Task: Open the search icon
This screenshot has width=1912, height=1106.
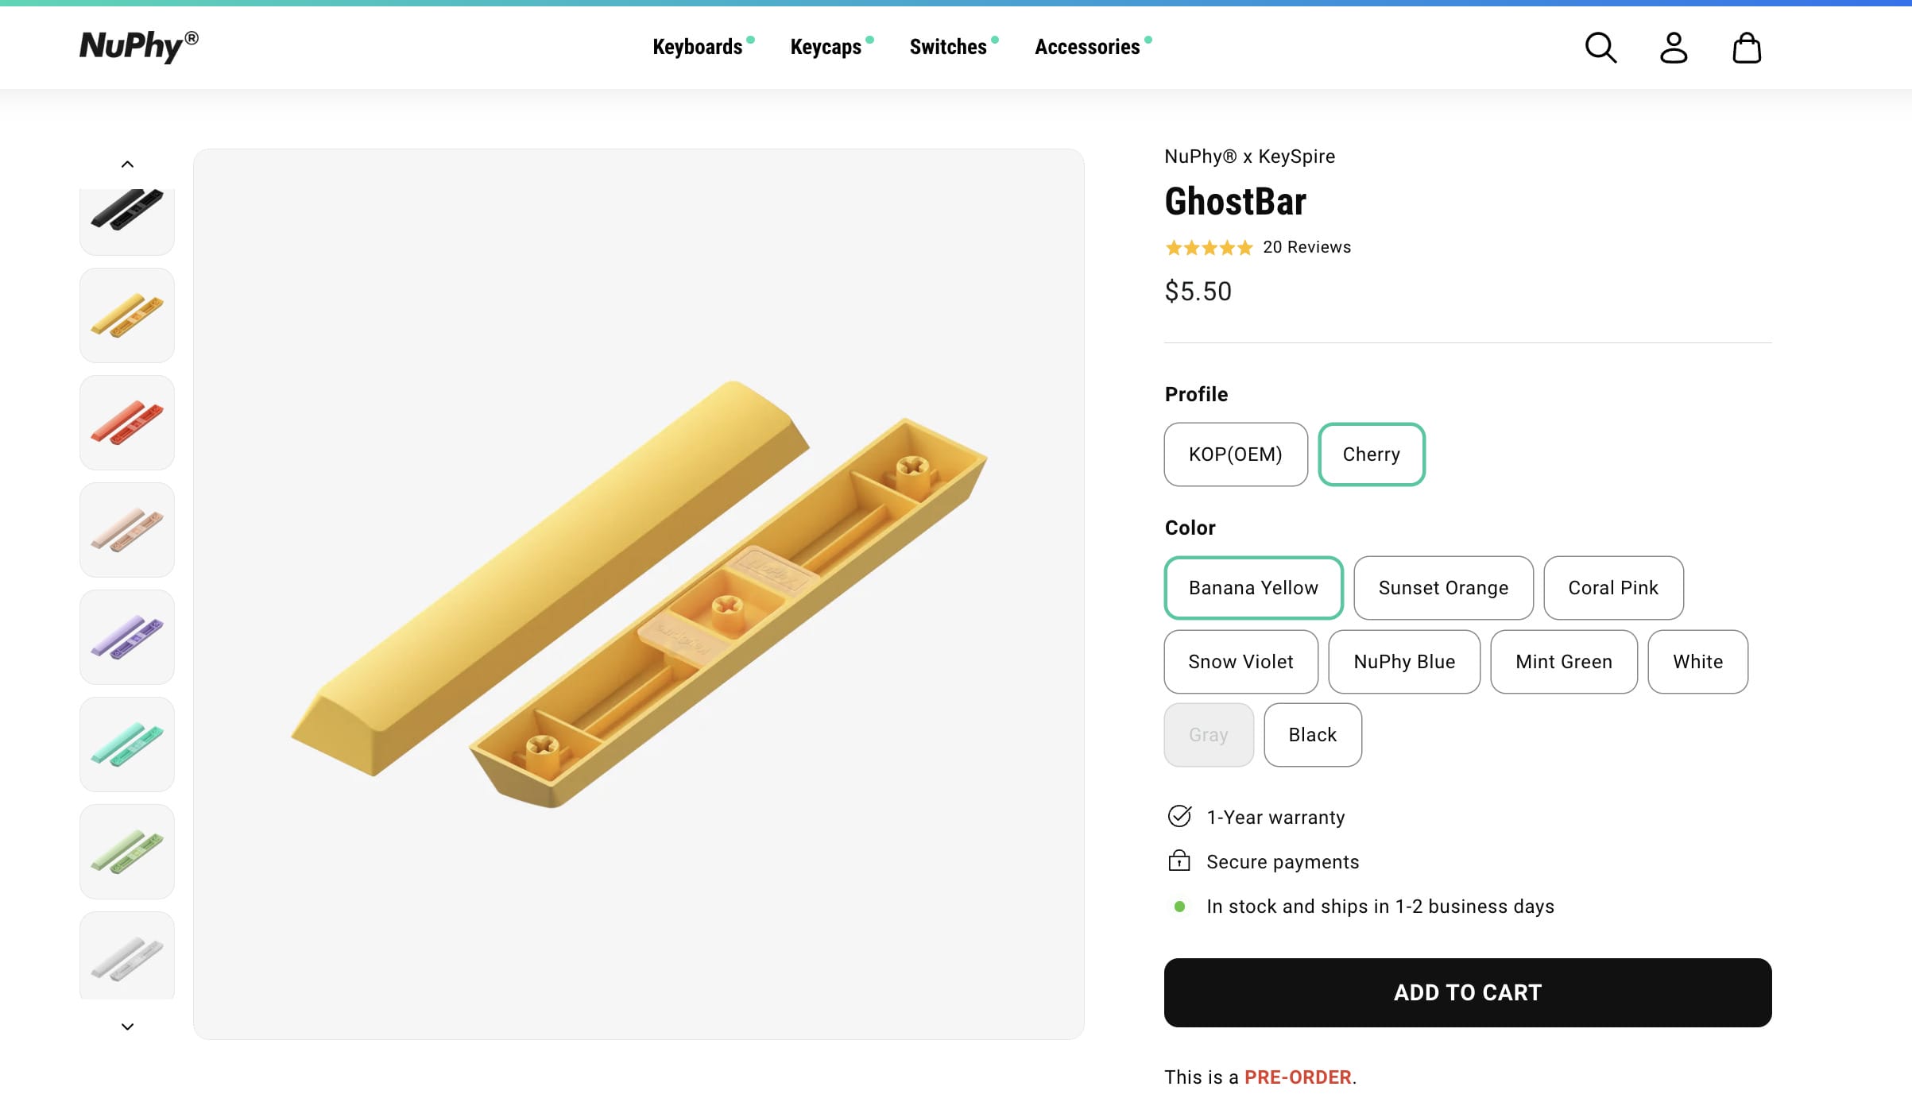Action: pyautogui.click(x=1600, y=48)
